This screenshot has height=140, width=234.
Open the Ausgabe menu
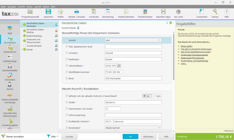click(x=12, y=7)
